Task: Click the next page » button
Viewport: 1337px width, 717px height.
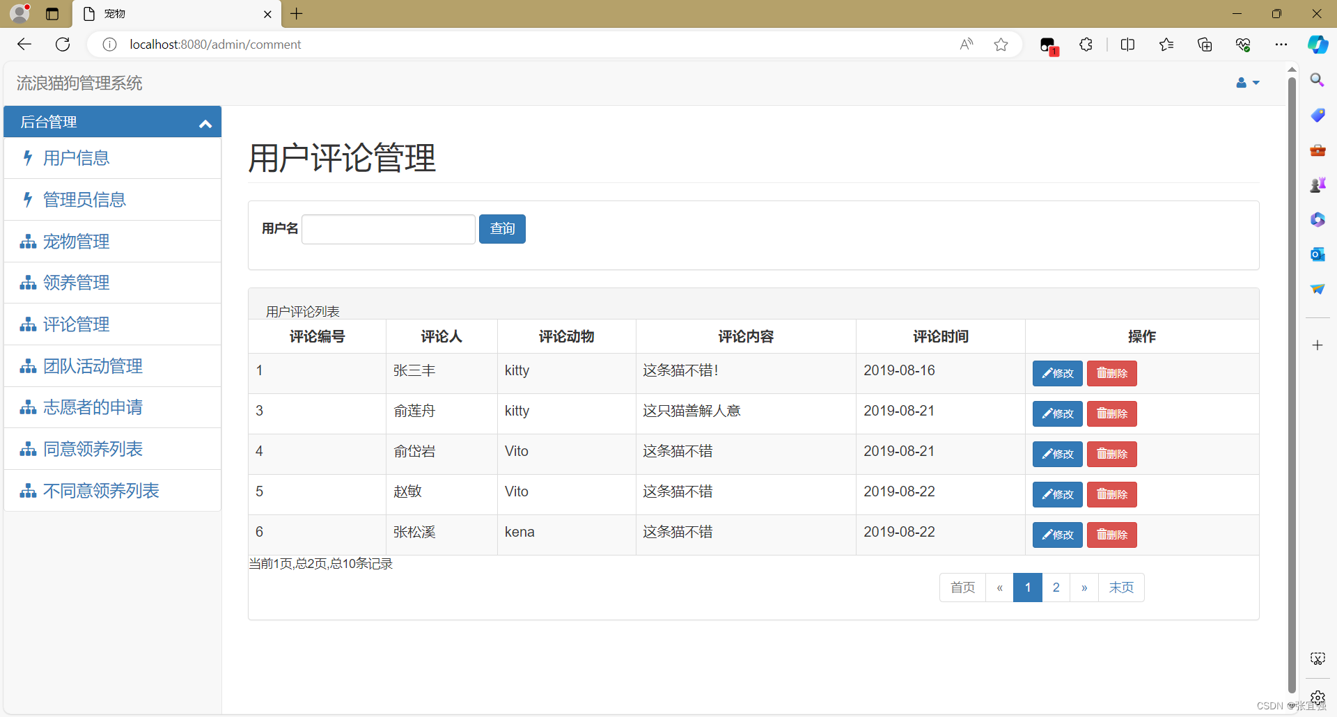Action: (1084, 588)
